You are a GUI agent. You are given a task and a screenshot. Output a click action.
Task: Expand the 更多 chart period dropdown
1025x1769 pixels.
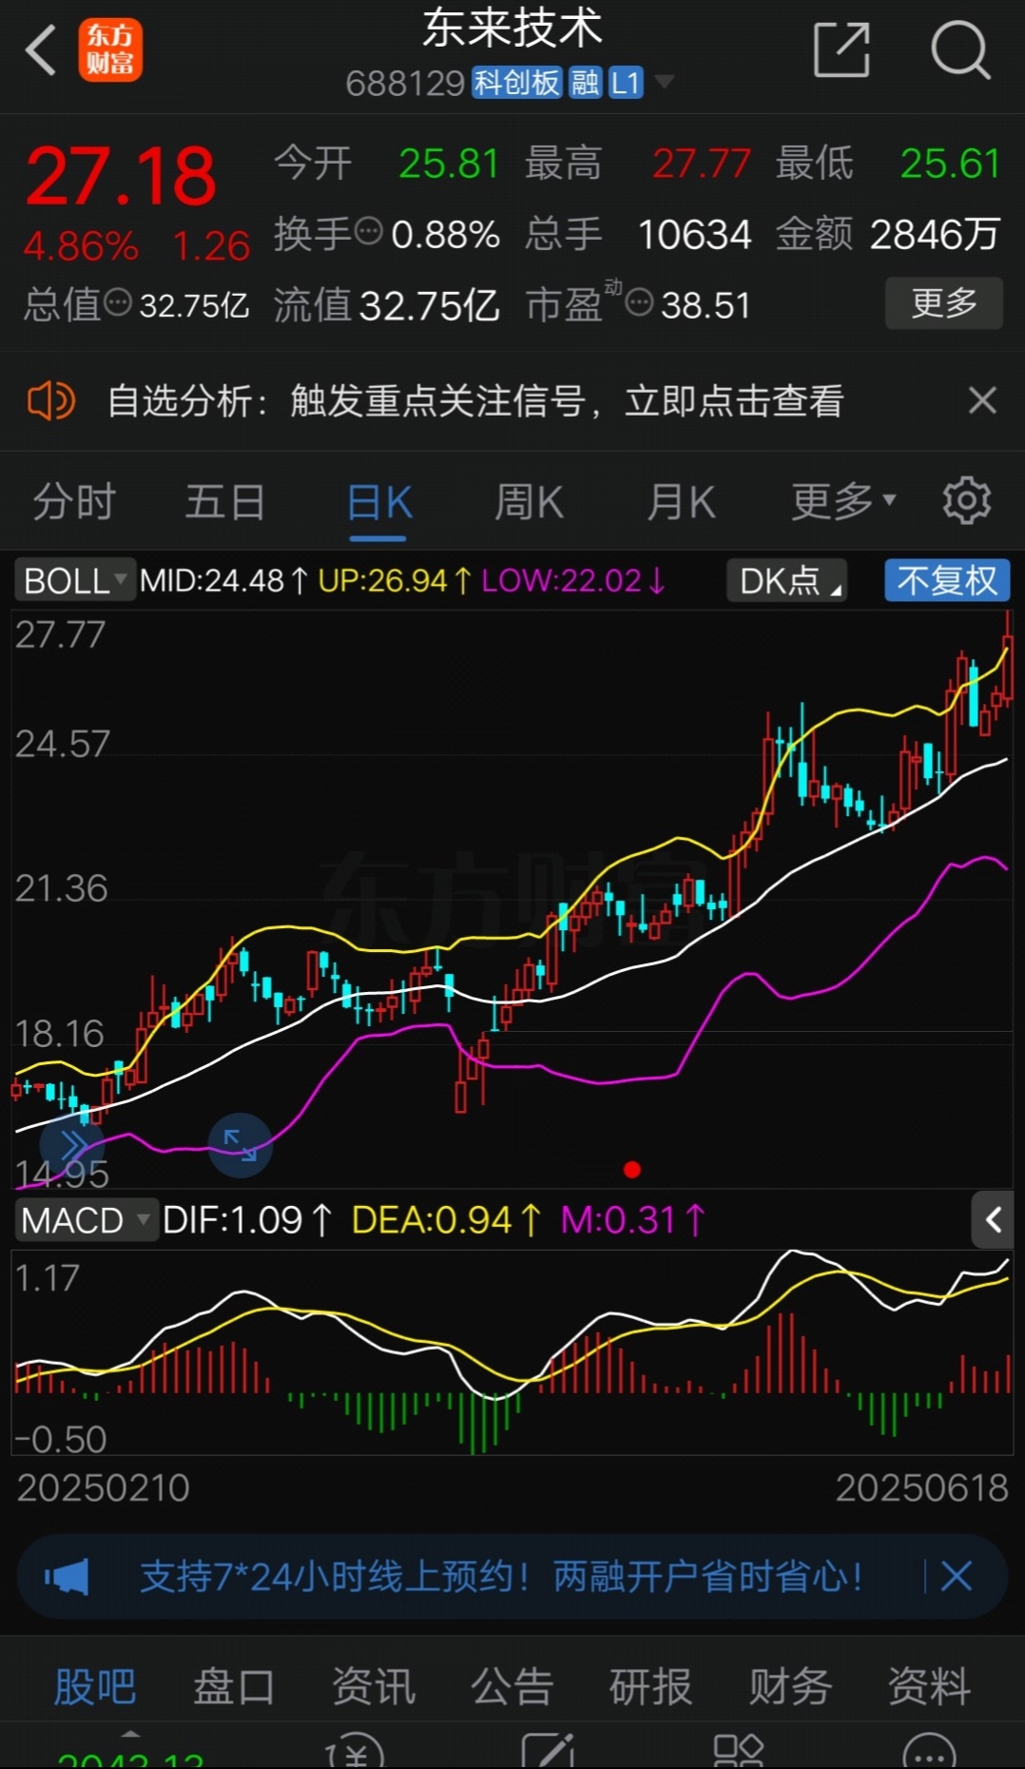point(842,500)
